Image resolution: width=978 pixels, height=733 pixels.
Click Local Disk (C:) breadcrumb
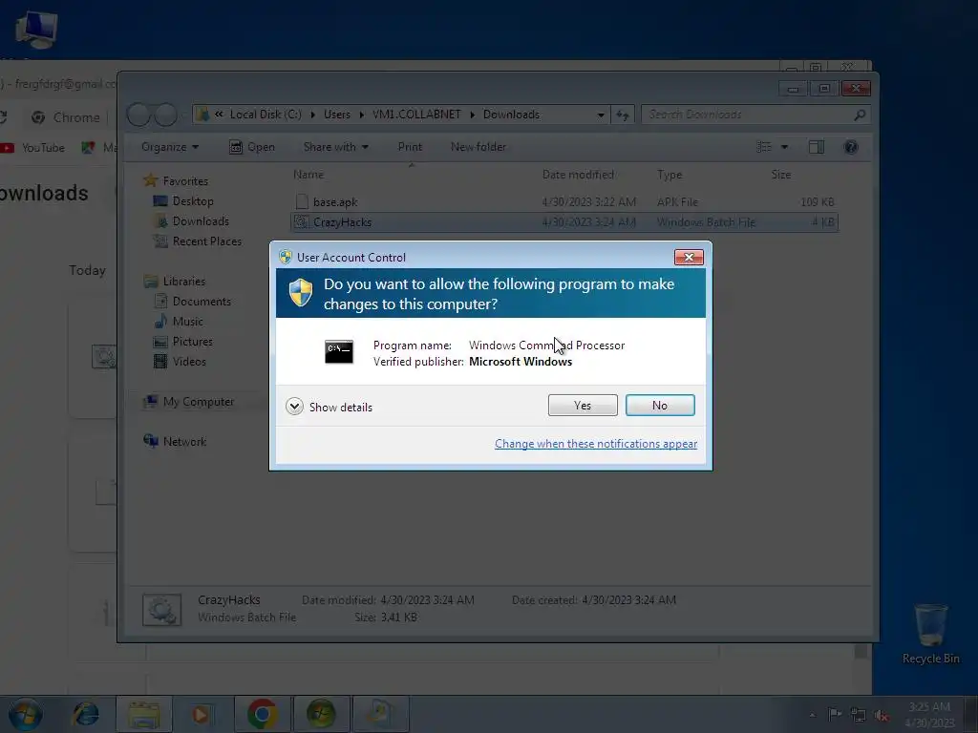[x=266, y=115]
